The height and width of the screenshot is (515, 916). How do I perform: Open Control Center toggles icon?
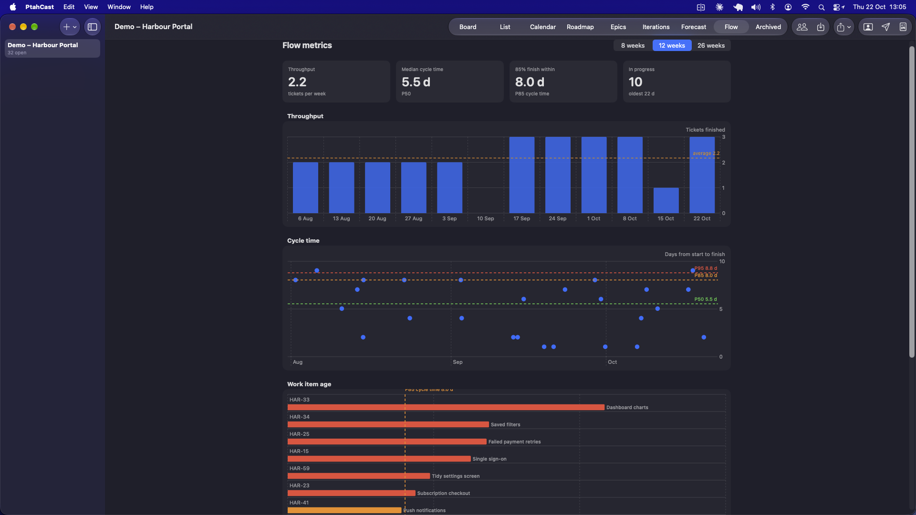839,7
